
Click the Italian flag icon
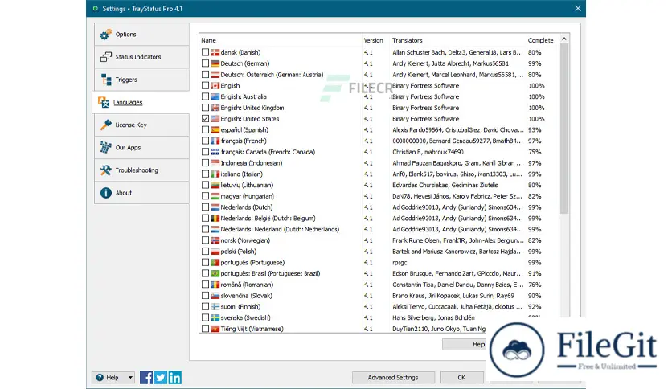point(215,174)
